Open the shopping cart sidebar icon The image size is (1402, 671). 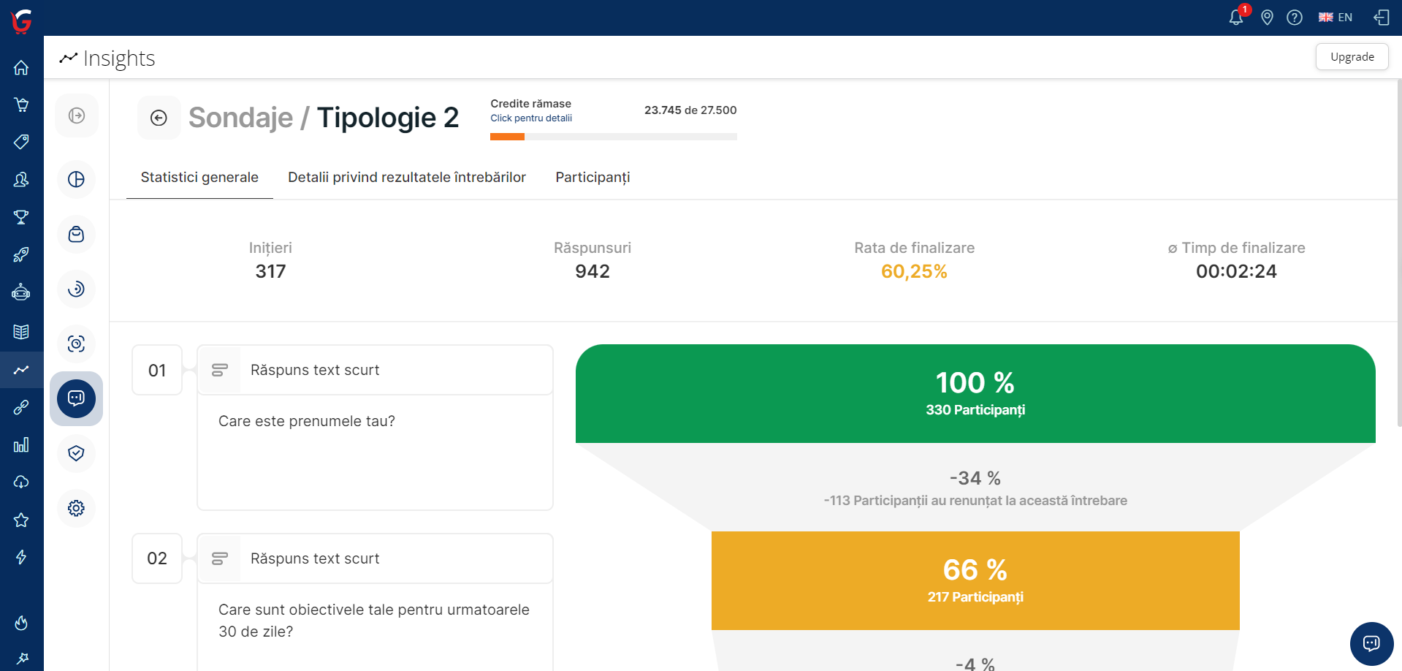tap(21, 105)
